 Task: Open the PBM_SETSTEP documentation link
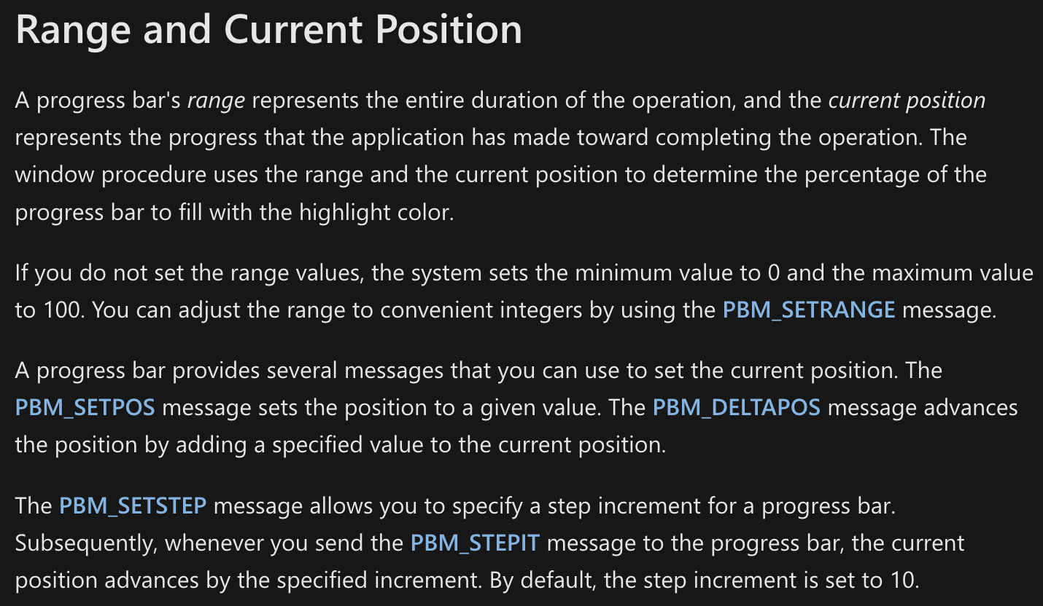tap(133, 505)
